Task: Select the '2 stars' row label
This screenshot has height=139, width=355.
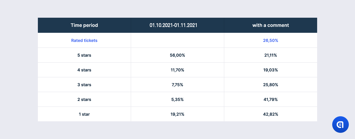Action: click(84, 99)
